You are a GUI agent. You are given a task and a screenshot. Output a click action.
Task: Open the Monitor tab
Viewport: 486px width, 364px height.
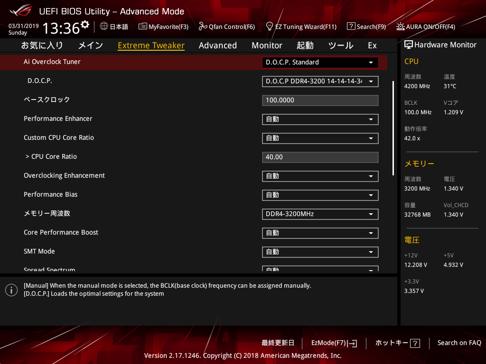[267, 45]
